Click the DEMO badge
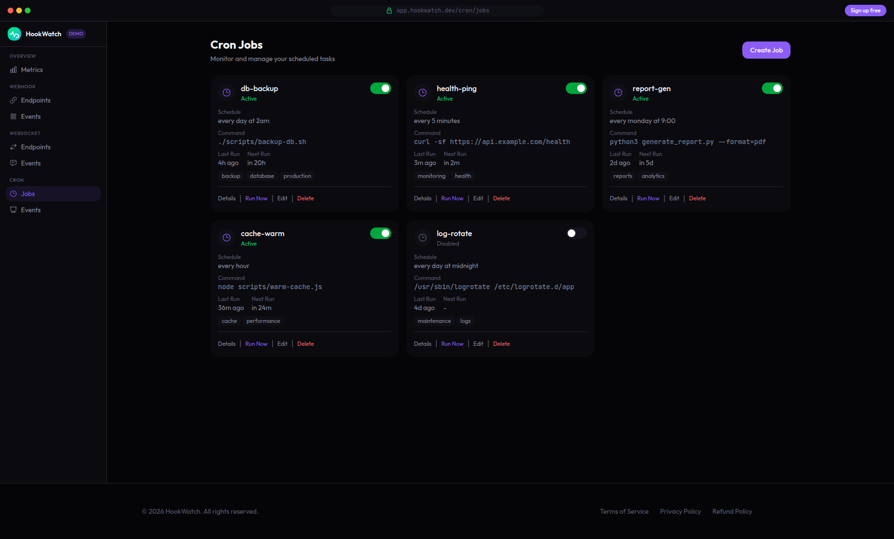The height and width of the screenshot is (539, 894). [75, 34]
